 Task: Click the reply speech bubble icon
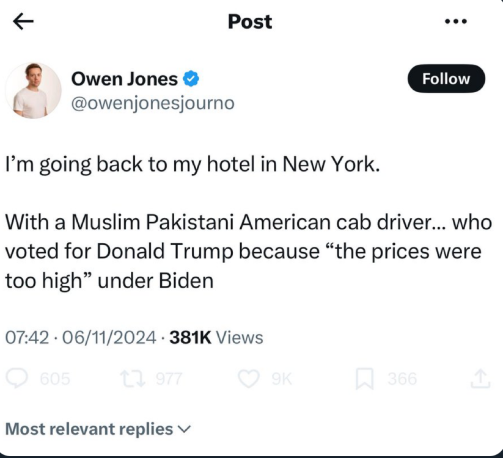pyautogui.click(x=19, y=379)
